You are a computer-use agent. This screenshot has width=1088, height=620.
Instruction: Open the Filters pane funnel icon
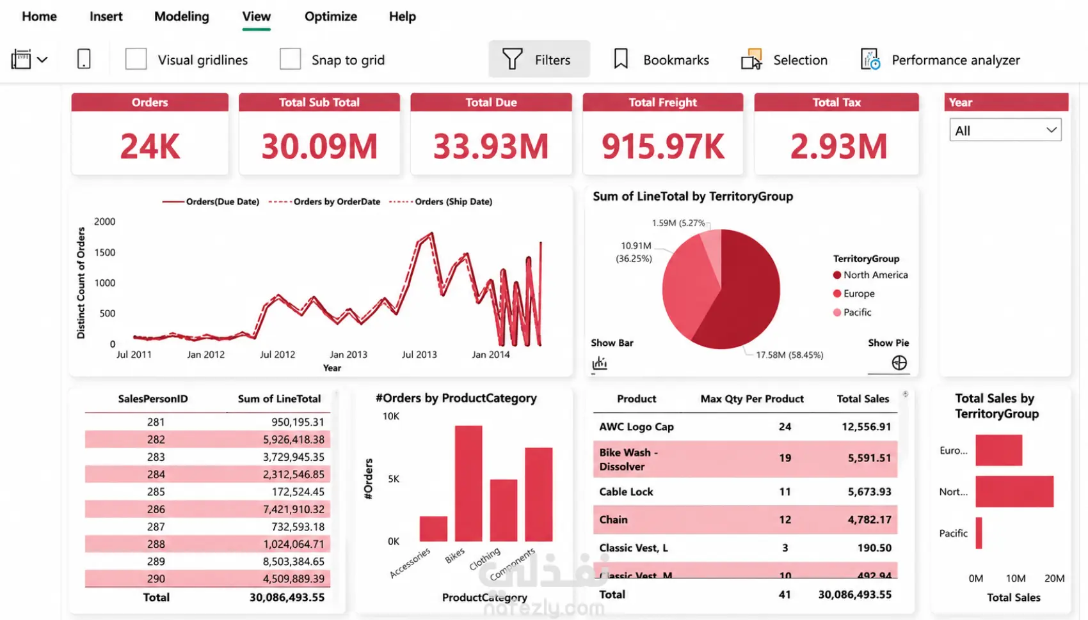pos(512,59)
